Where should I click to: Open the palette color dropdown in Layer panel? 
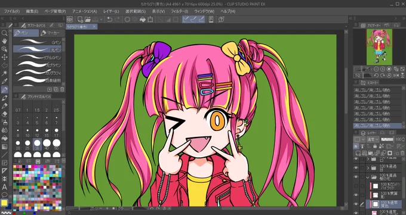click(359, 139)
